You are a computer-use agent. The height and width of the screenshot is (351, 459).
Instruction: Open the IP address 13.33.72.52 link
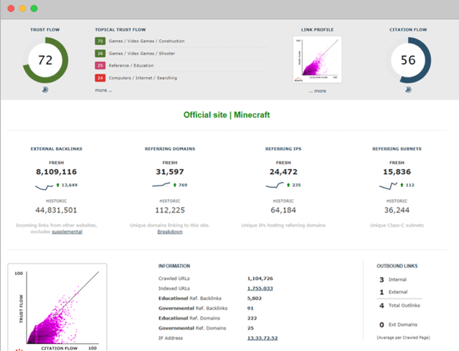click(x=262, y=338)
